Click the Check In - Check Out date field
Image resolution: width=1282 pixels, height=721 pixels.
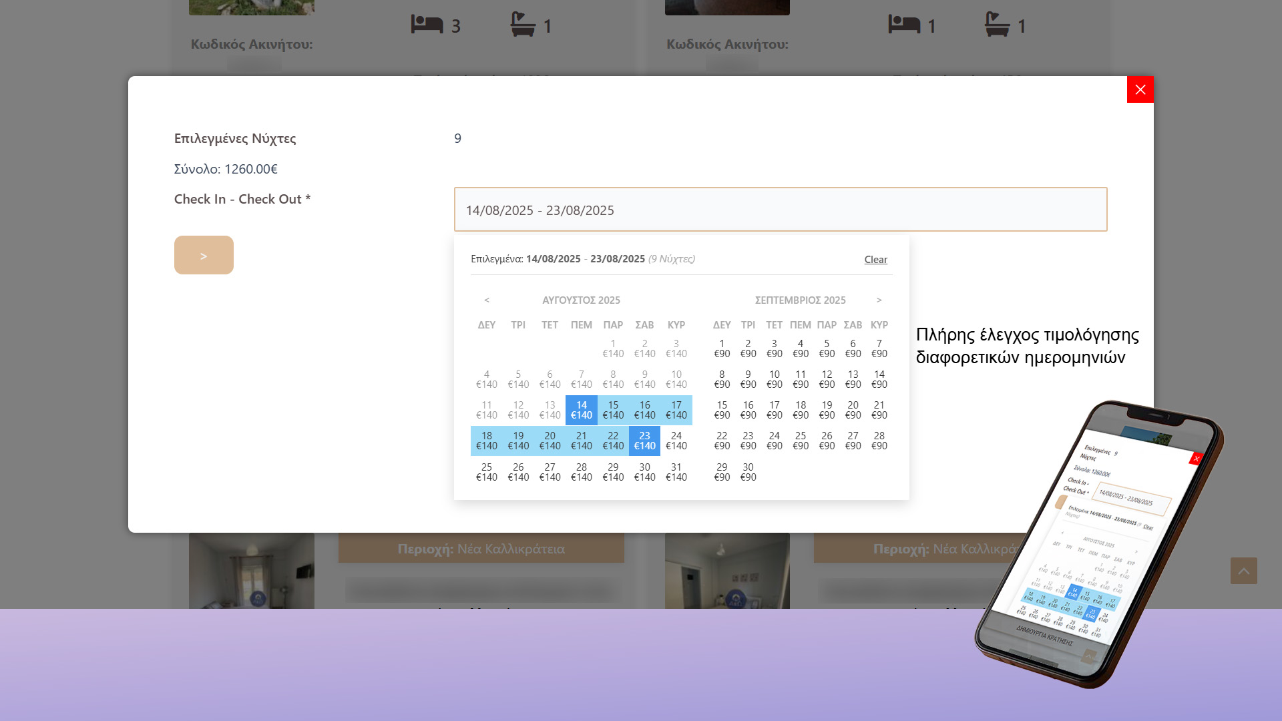pyautogui.click(x=780, y=210)
